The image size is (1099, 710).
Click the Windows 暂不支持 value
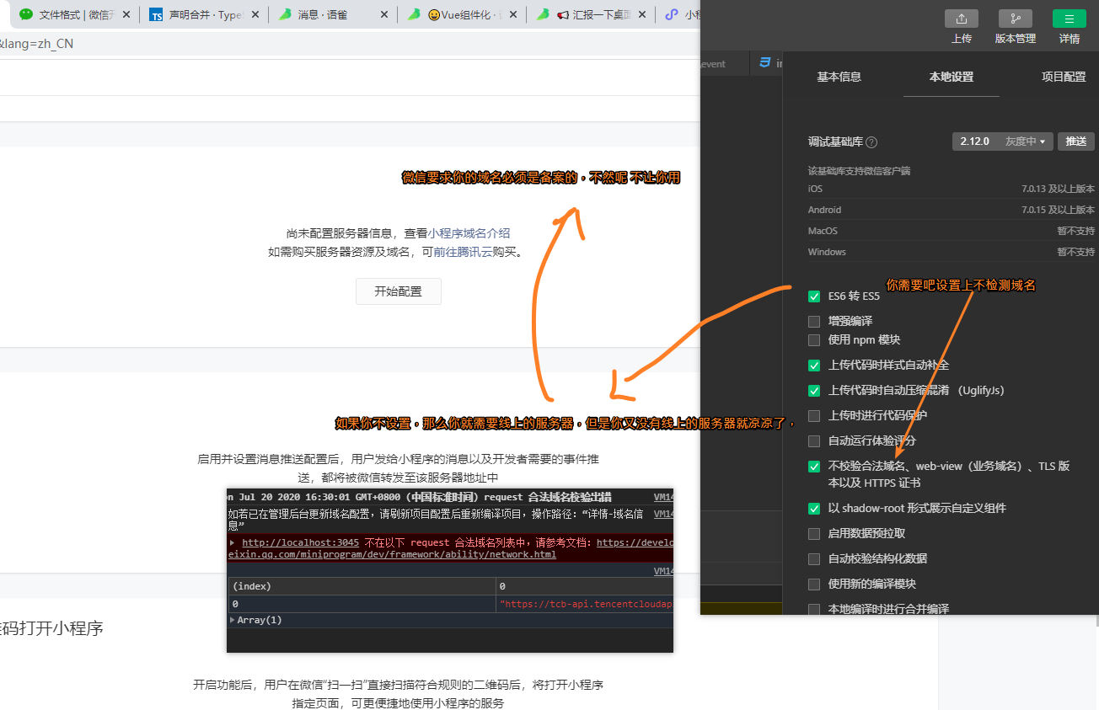(x=1076, y=252)
